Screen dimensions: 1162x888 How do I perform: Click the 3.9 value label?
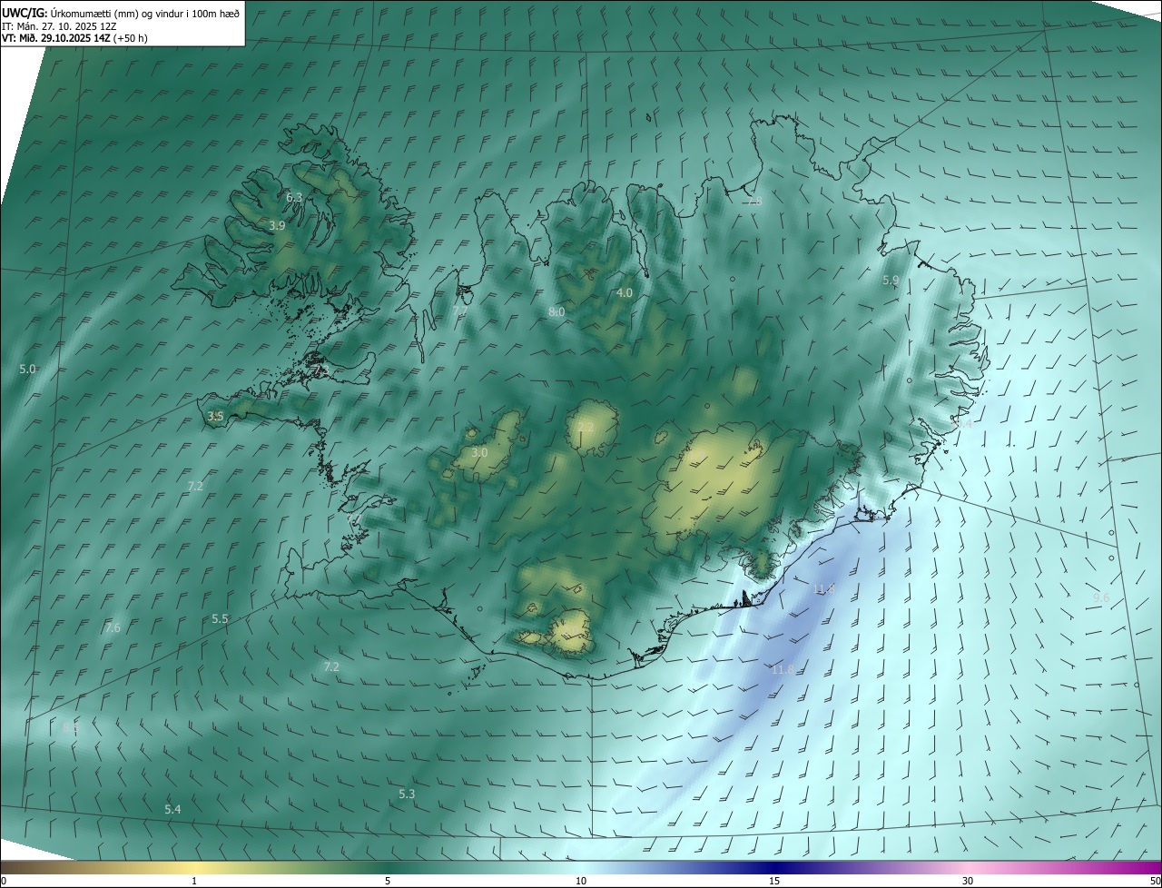click(277, 225)
